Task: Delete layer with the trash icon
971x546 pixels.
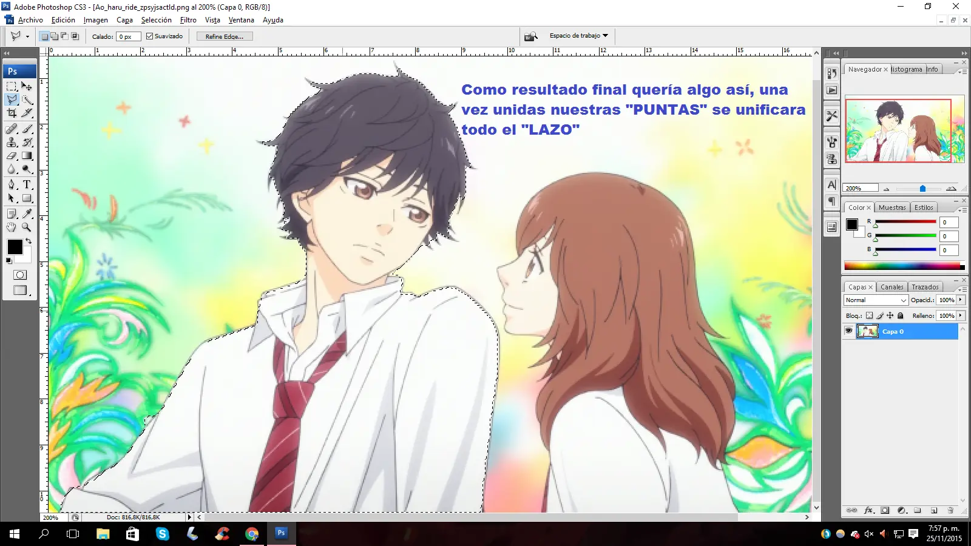Action: 950,511
